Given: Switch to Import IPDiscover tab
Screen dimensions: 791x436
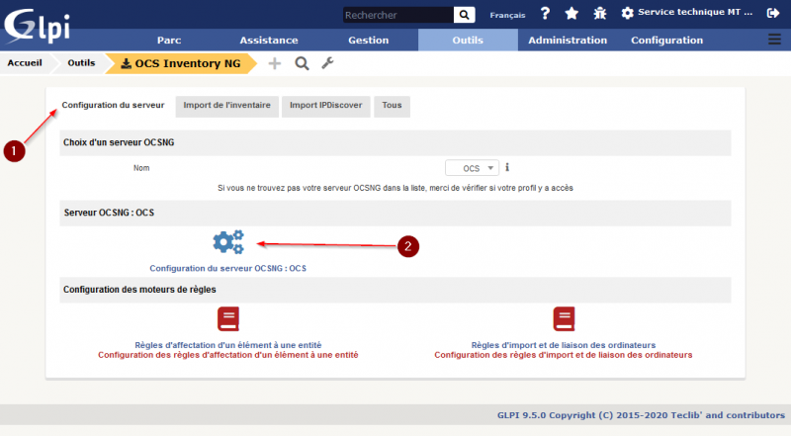Looking at the screenshot, I should pyautogui.click(x=325, y=105).
